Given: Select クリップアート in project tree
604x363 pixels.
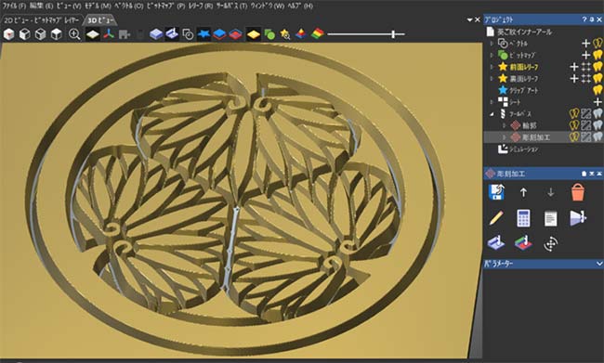Looking at the screenshot, I should pyautogui.click(x=519, y=90).
